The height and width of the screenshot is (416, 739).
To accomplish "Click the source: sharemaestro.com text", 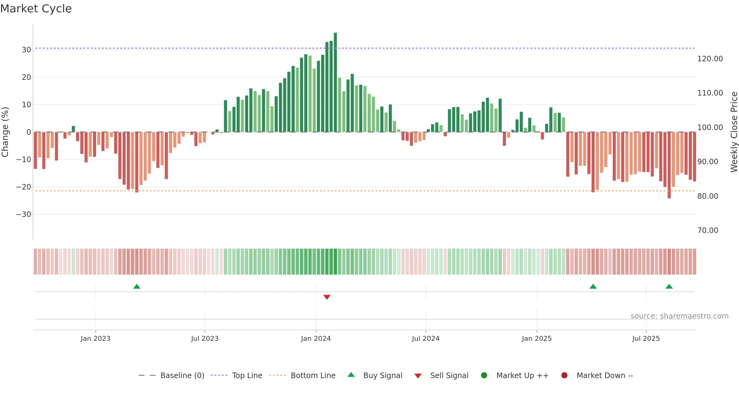I will (x=680, y=316).
